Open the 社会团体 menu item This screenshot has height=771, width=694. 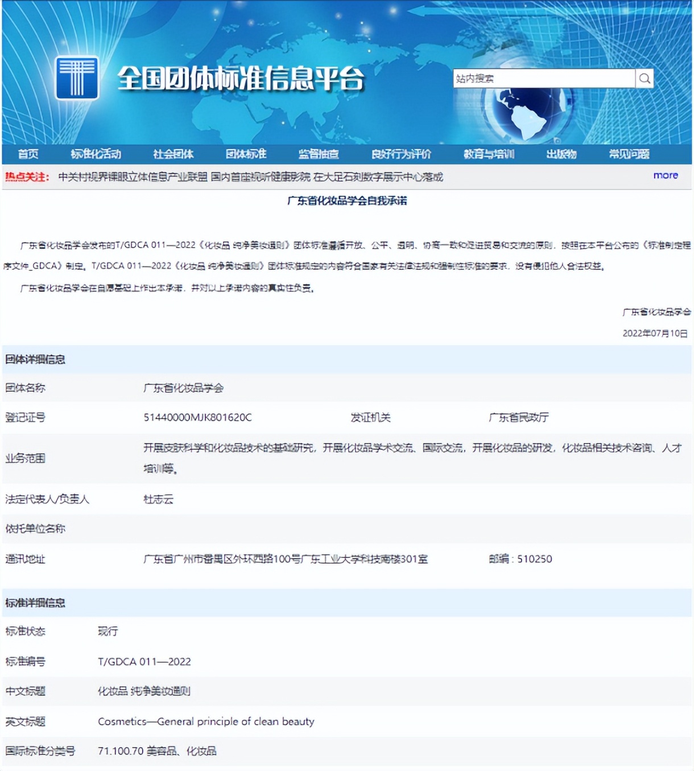click(173, 154)
